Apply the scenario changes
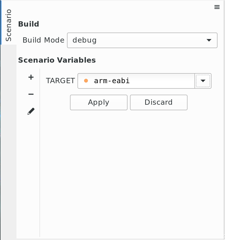The height and width of the screenshot is (240, 225). pyautogui.click(x=99, y=102)
